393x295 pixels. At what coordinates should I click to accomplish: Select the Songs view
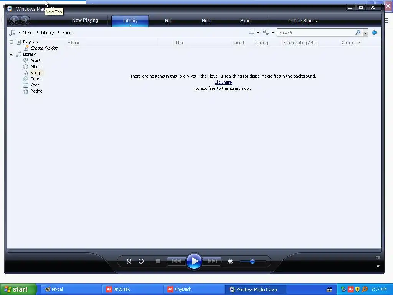point(36,73)
